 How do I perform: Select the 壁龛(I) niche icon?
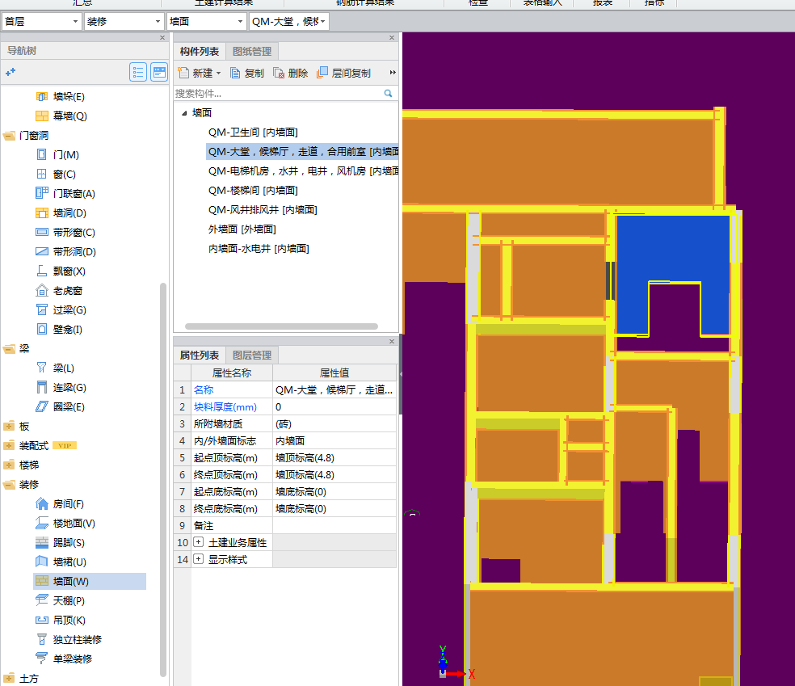[x=41, y=329]
